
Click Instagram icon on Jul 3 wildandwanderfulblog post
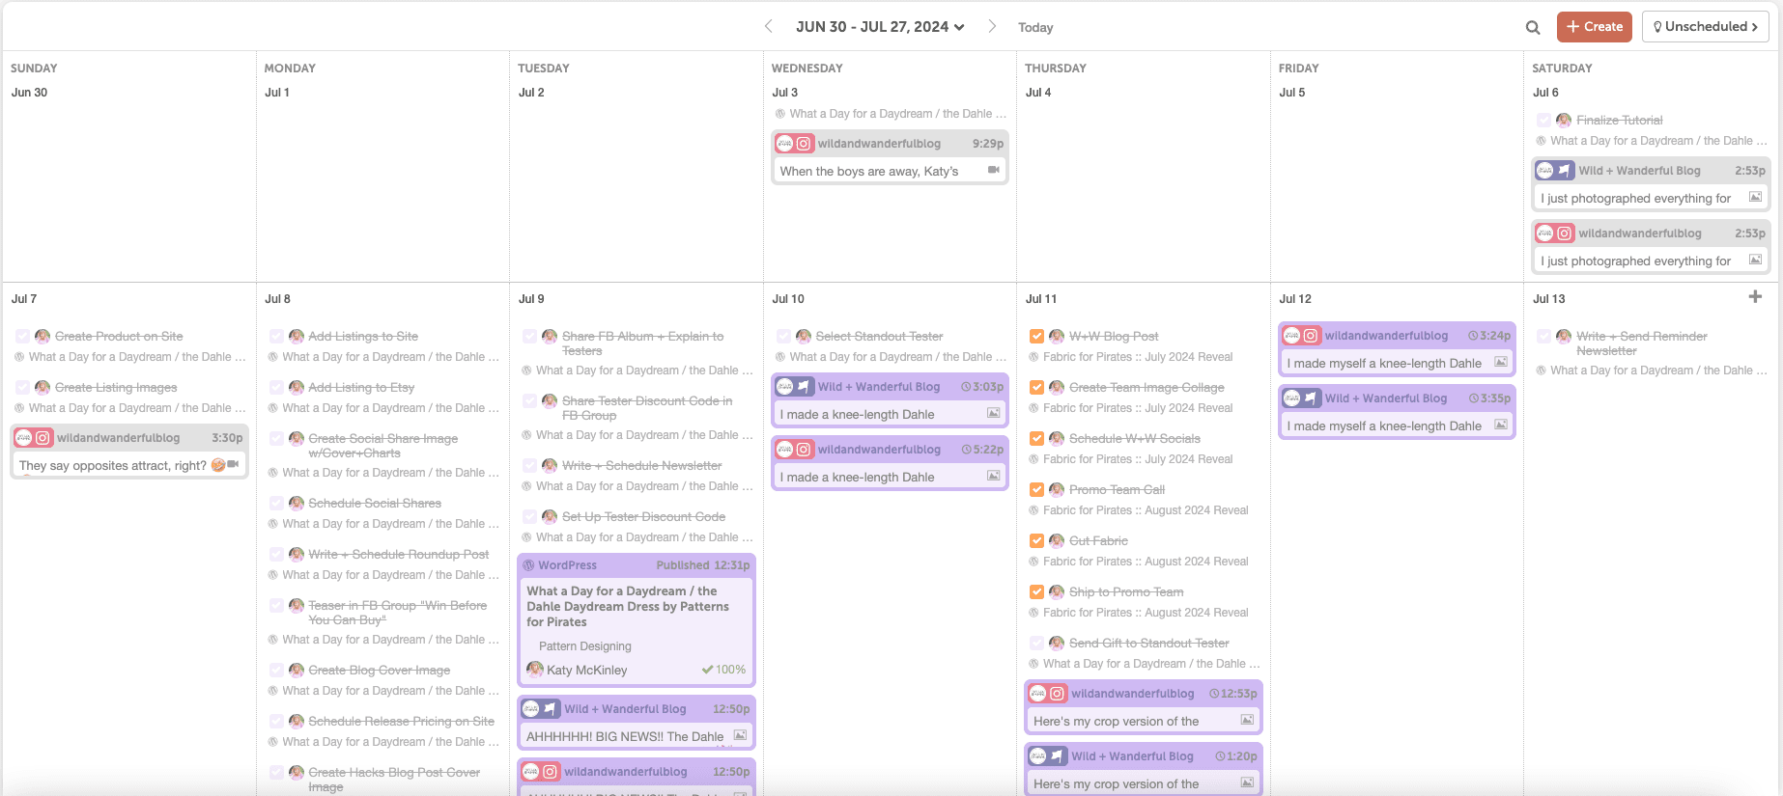click(x=804, y=144)
